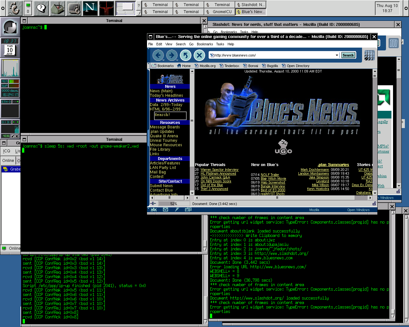
Task: Click the Mozilla Search button
Action: 348,55
